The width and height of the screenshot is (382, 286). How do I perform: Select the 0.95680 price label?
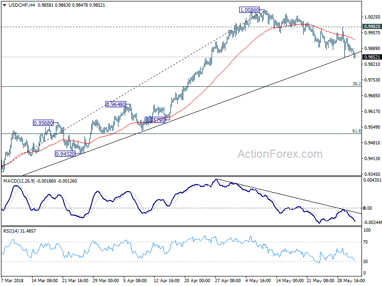43,123
